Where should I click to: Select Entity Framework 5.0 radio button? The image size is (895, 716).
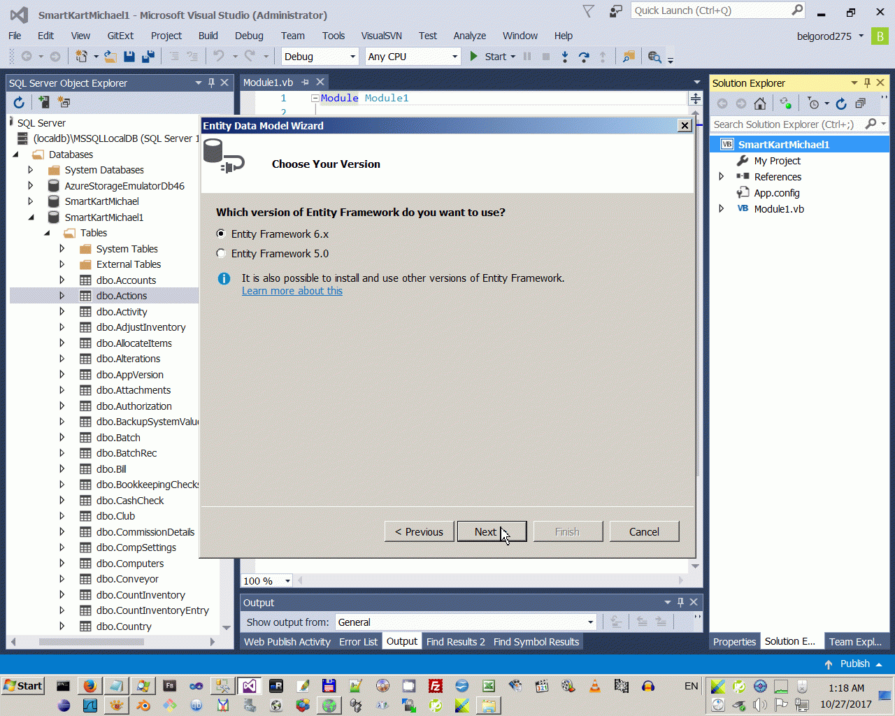coord(221,253)
